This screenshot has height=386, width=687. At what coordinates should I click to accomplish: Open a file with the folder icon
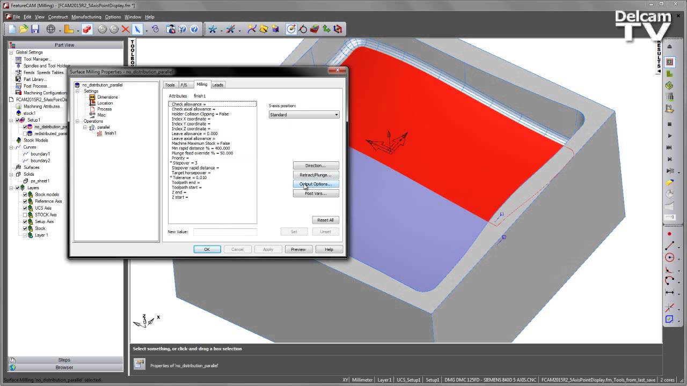click(x=24, y=29)
